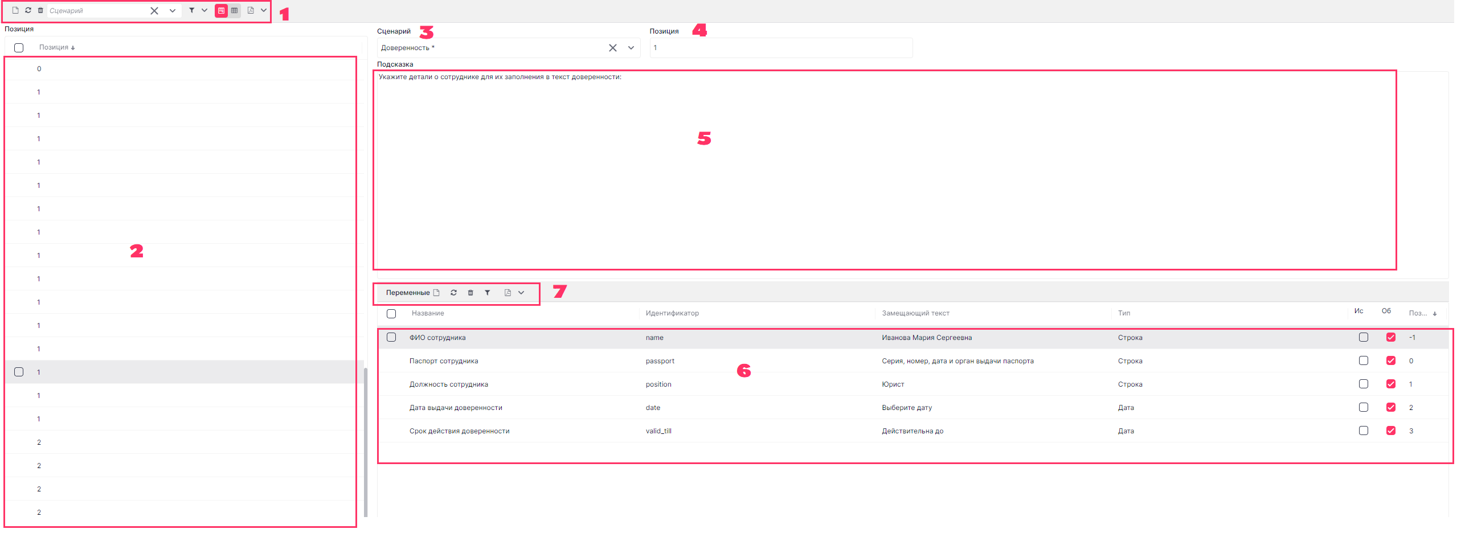
Task: Tick the ФИО сотрудника row selection checkbox
Action: pos(391,337)
